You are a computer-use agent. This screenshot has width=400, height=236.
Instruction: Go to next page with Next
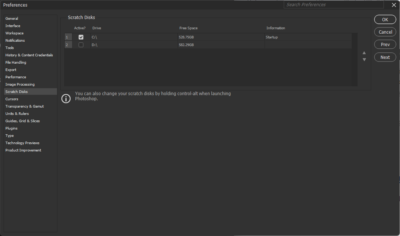click(x=385, y=57)
